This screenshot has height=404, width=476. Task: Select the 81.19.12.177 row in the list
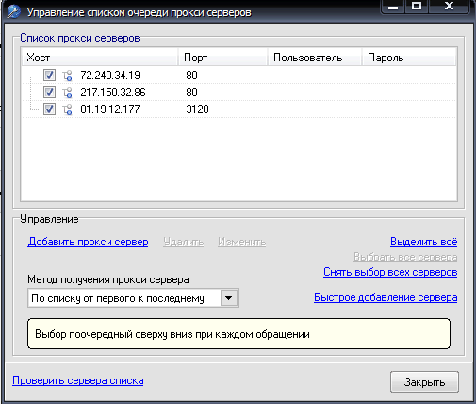[238, 109]
